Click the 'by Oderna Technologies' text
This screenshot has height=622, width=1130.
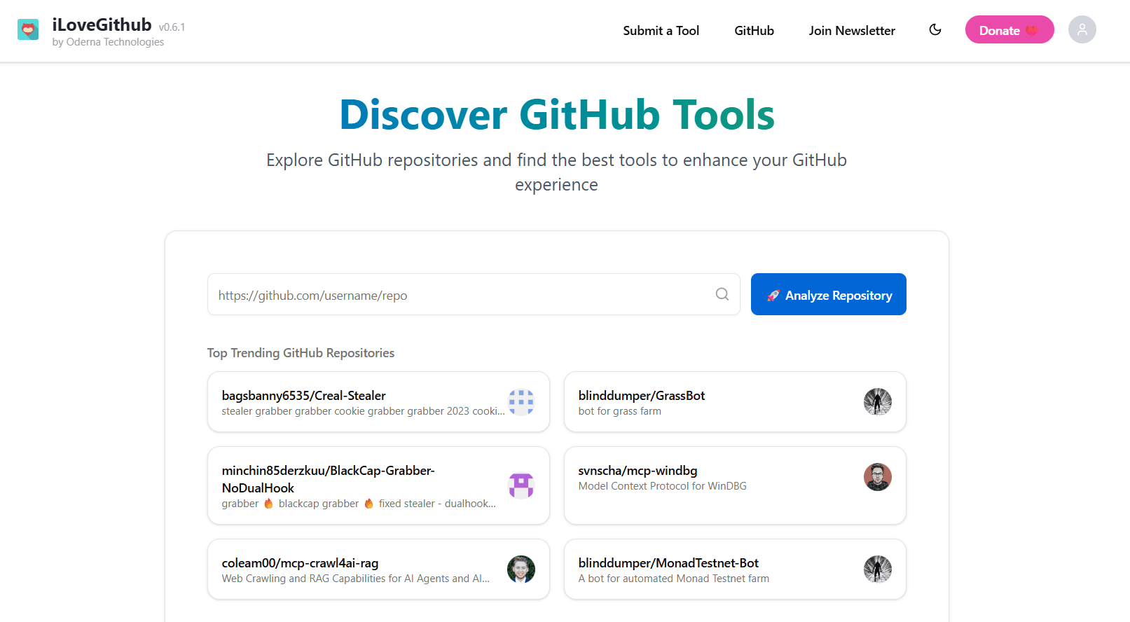coord(108,42)
